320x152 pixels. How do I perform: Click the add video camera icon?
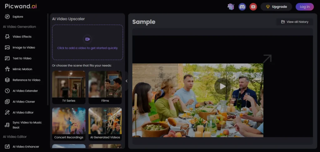(x=87, y=39)
